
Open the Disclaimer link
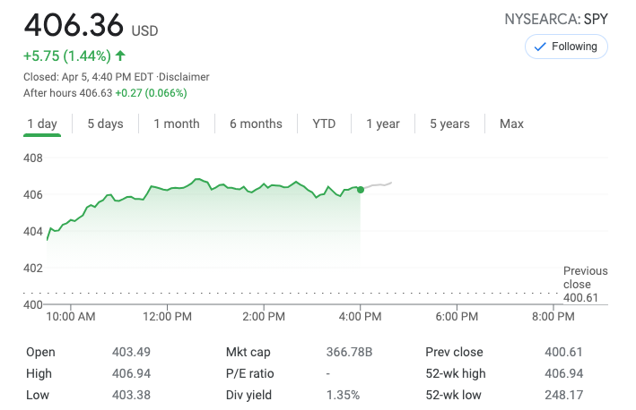187,77
